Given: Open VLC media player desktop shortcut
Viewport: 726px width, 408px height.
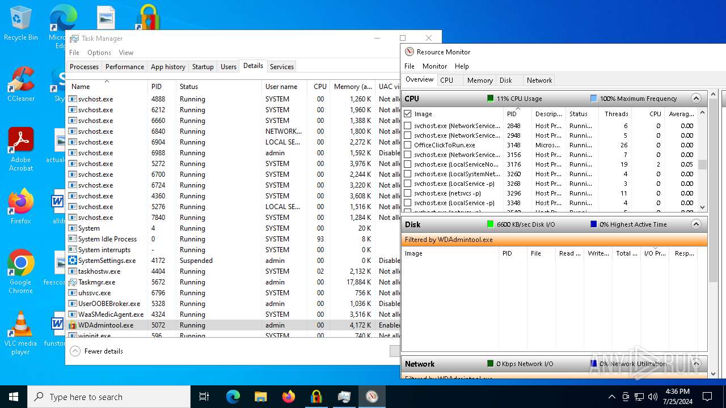Looking at the screenshot, I should tap(20, 333).
